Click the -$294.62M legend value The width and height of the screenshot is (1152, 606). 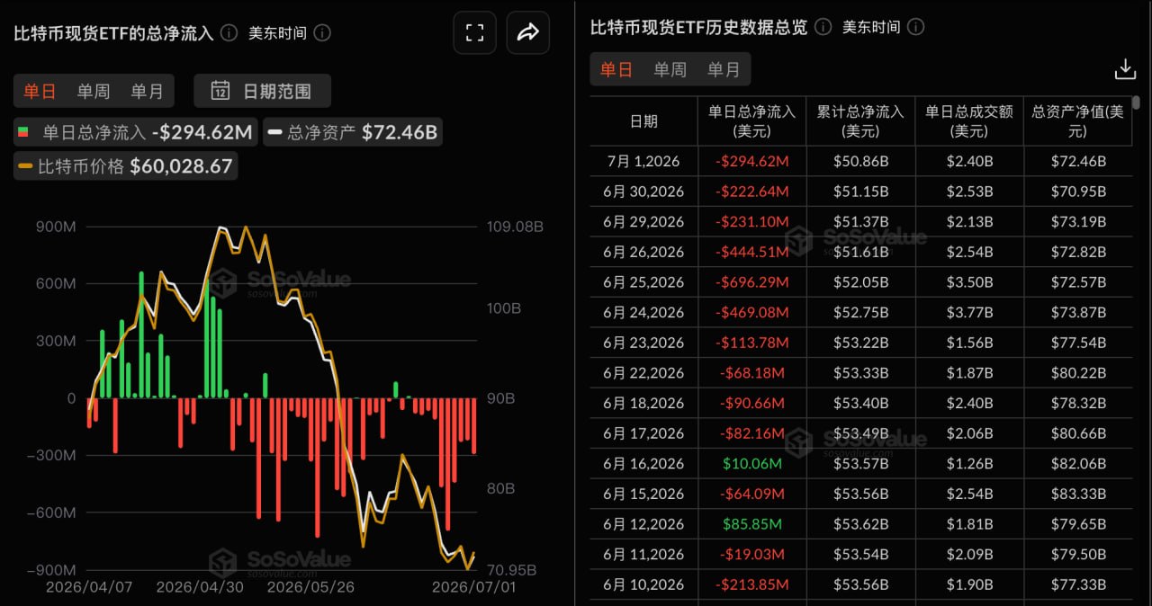click(202, 133)
